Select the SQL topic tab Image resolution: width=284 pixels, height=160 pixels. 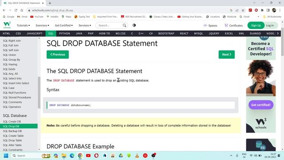click(x=51, y=34)
